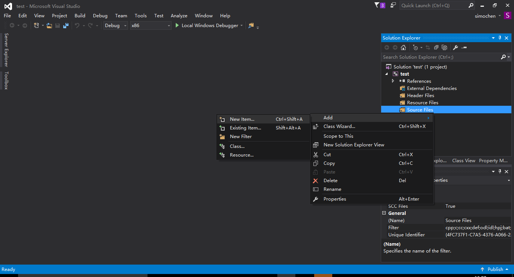Image resolution: width=514 pixels, height=277 pixels.
Task: Click the Save All toolbar icon
Action: coord(66,26)
